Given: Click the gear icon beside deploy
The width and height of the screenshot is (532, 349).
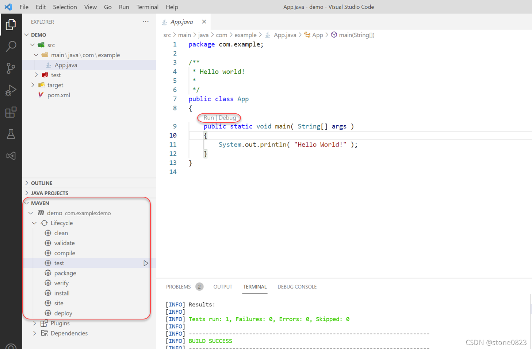Looking at the screenshot, I should point(48,313).
